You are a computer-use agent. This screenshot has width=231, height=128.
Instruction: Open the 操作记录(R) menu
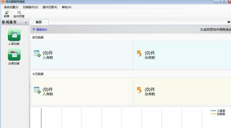(x=50, y=7)
